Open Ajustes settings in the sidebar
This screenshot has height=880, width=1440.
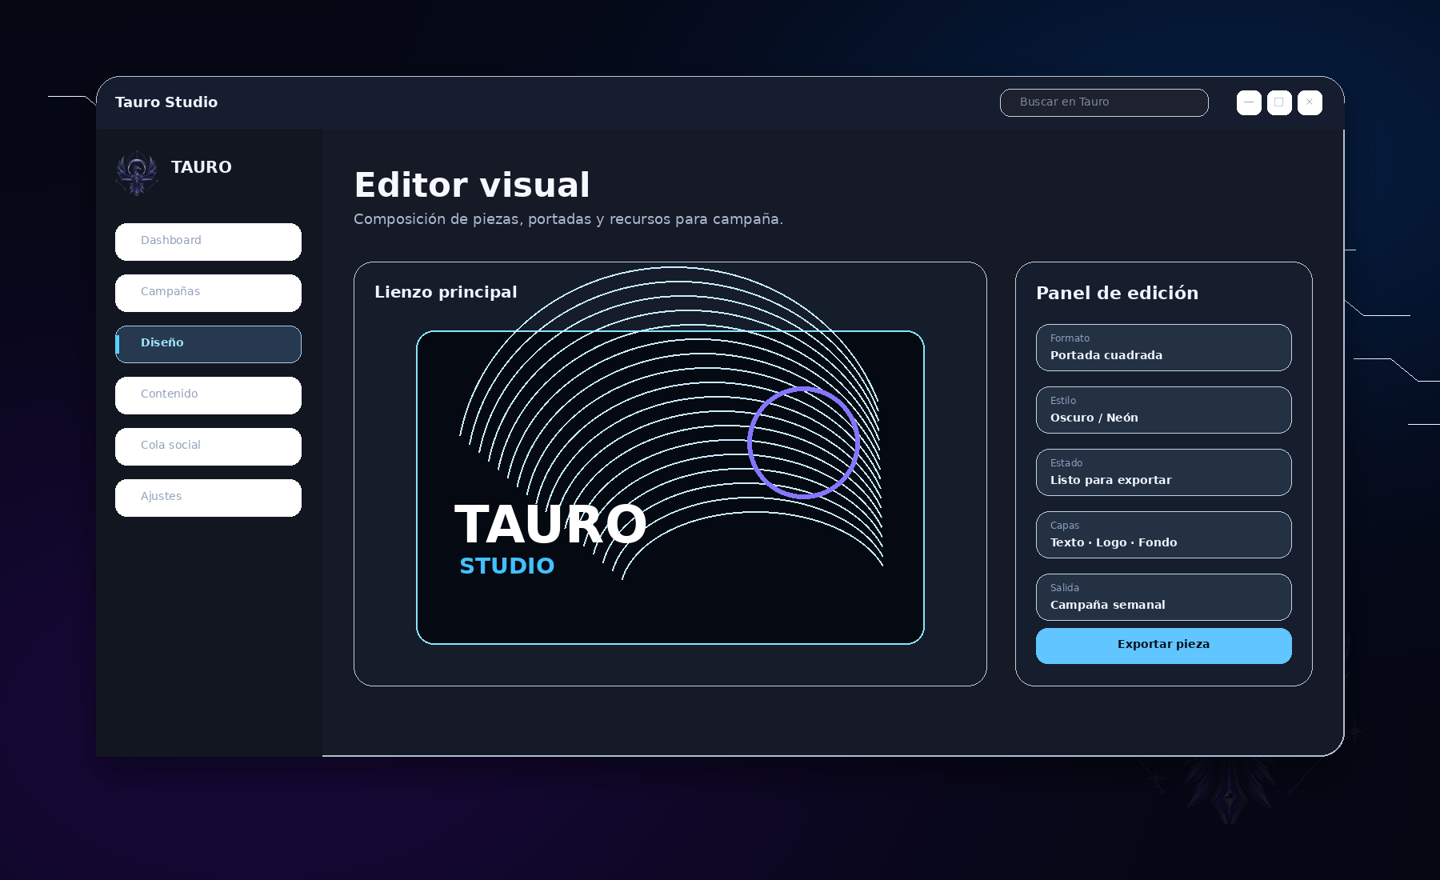pyautogui.click(x=208, y=498)
